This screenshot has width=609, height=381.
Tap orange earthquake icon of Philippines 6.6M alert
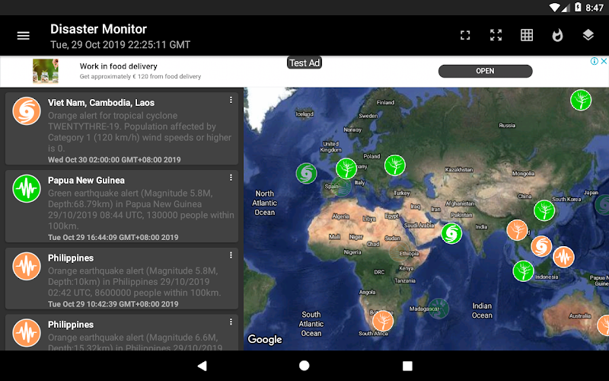click(27, 333)
